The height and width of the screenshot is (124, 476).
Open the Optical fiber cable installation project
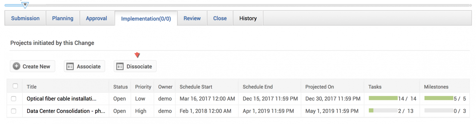[x=62, y=98]
